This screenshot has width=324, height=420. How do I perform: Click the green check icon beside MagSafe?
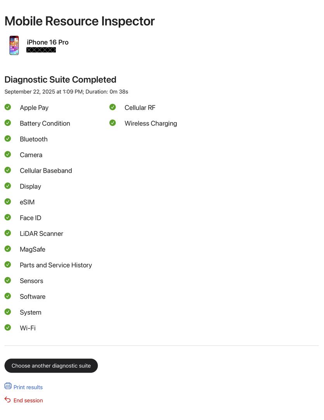click(8, 249)
